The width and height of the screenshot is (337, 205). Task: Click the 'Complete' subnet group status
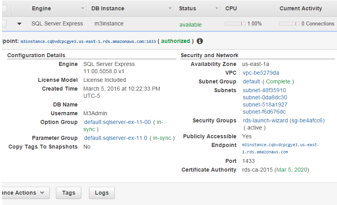[x=278, y=81]
